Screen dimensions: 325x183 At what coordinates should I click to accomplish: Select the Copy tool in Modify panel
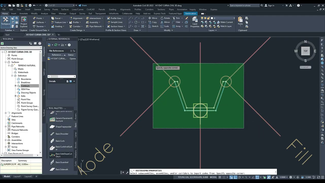click(152, 22)
